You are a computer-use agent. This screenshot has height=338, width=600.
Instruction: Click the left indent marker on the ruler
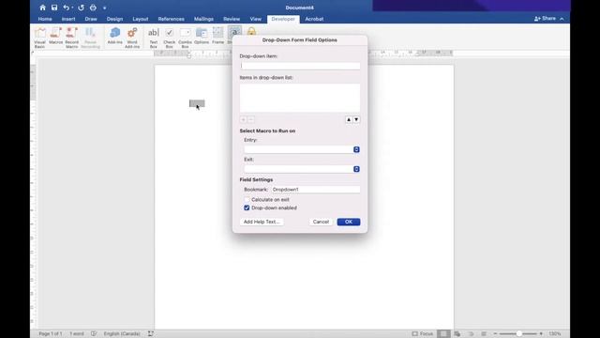click(189, 55)
